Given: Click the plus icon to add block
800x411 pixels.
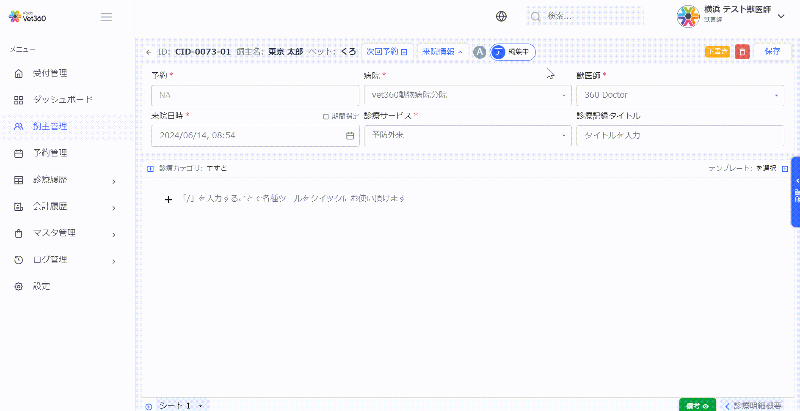Looking at the screenshot, I should pos(168,200).
